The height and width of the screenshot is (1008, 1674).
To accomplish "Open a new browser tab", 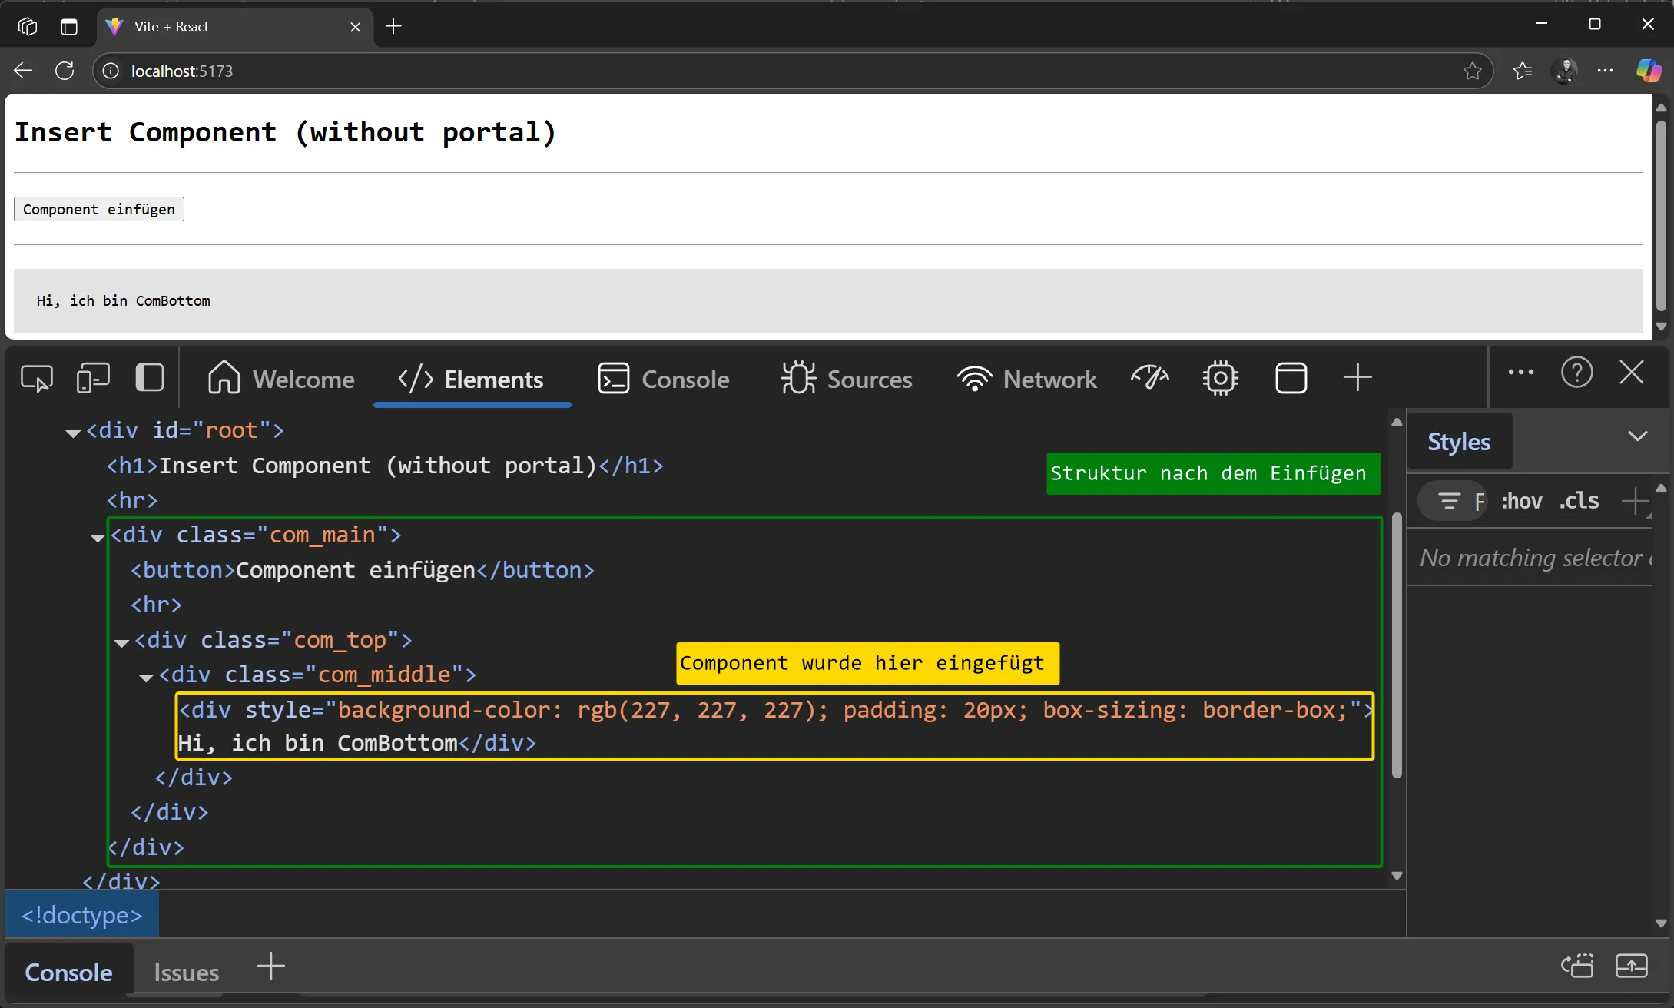I will 393,26.
